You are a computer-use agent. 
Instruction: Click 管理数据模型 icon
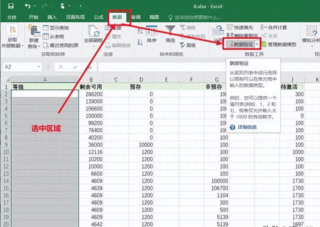[x=264, y=44]
